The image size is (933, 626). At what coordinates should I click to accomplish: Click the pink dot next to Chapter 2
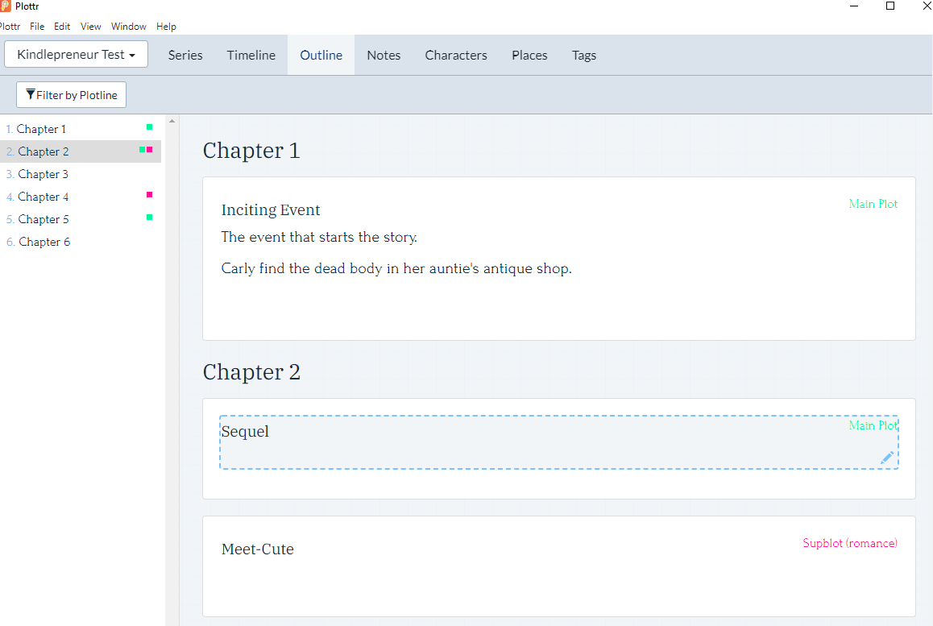[x=151, y=150]
